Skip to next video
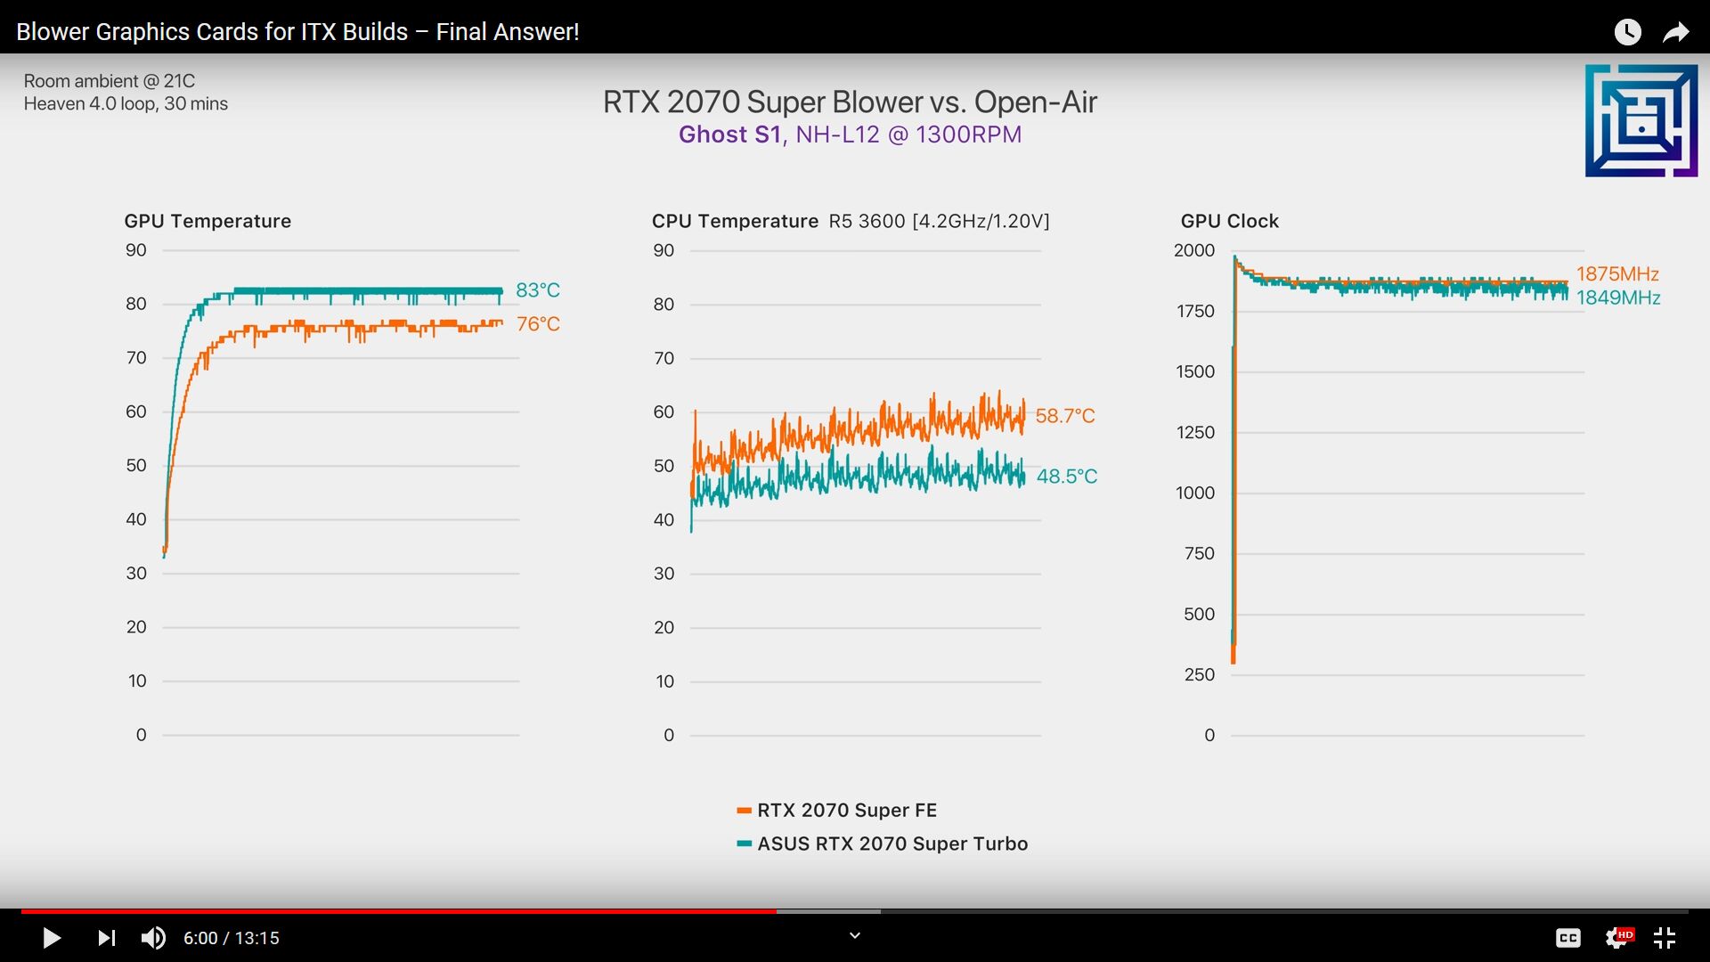 (x=107, y=938)
